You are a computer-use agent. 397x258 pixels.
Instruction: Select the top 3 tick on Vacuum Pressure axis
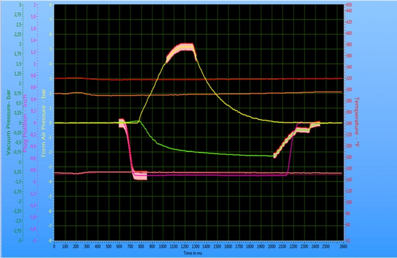click(19, 5)
